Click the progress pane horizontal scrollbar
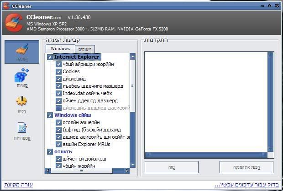 click(x=206, y=155)
